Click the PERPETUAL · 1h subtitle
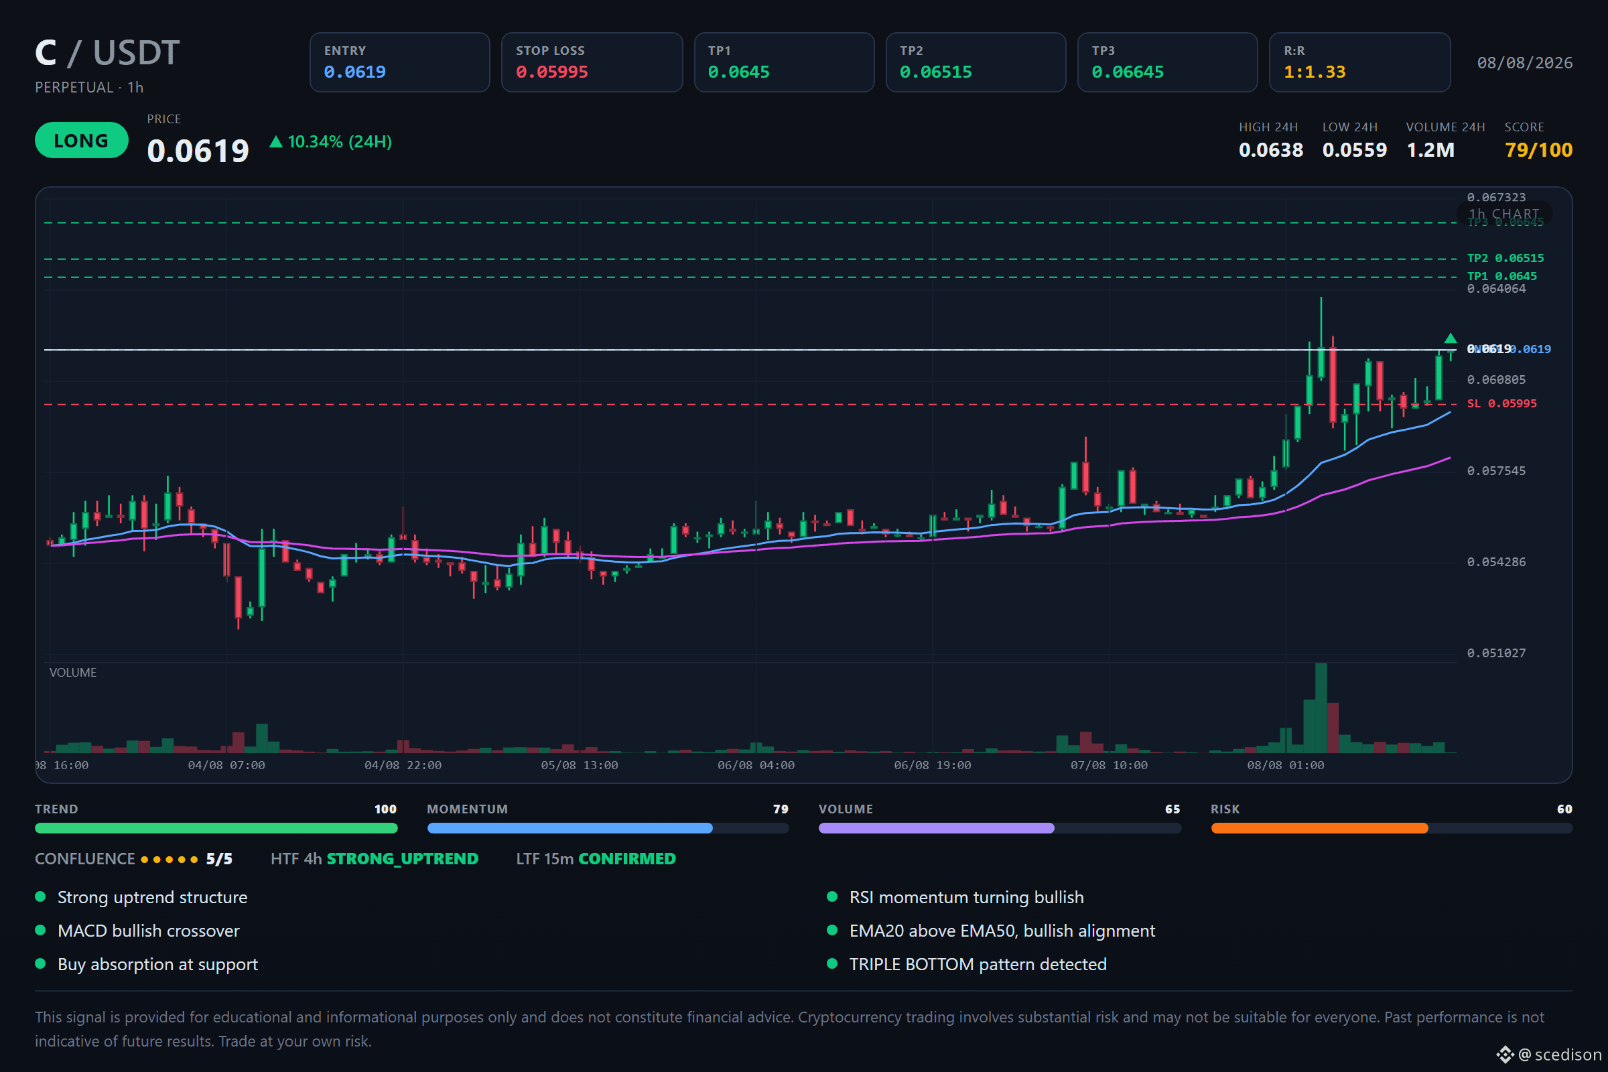1608x1072 pixels. click(x=89, y=88)
